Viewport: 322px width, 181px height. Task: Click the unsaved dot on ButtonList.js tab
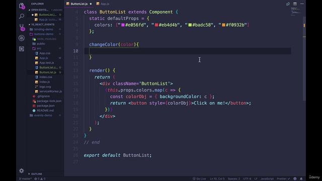click(91, 4)
